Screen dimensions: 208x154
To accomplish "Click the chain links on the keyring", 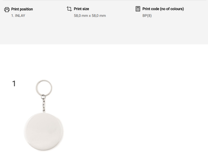I will click(44, 104).
